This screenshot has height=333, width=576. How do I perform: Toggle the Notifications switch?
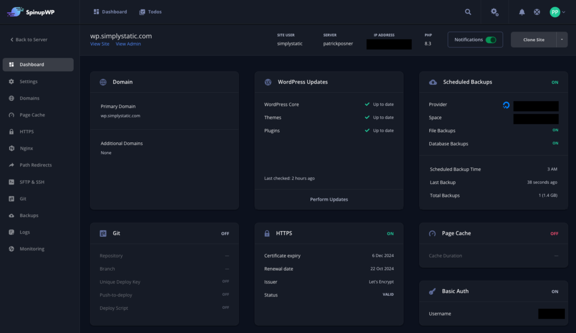point(490,40)
